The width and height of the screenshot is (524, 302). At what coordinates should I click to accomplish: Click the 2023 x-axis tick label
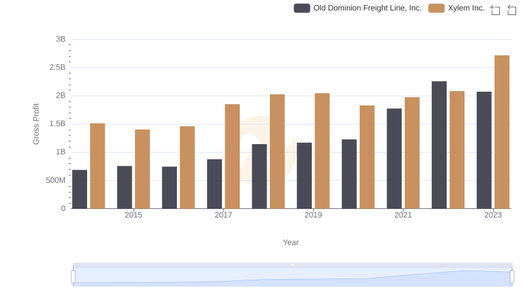click(x=493, y=216)
